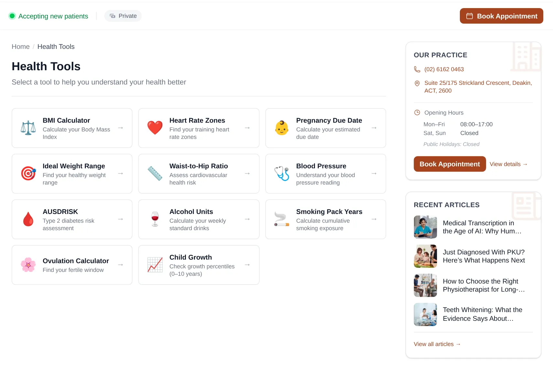Open Pregnancy Due Date via its arrow
553x369 pixels.
point(374,128)
